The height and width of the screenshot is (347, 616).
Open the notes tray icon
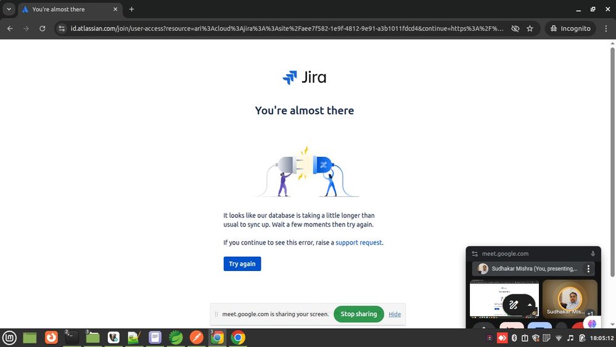click(x=546, y=338)
